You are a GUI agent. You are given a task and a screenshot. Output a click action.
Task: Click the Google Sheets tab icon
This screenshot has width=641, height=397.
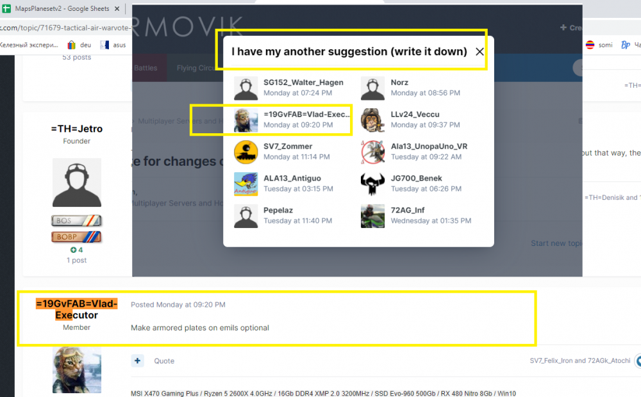[x=6, y=8]
